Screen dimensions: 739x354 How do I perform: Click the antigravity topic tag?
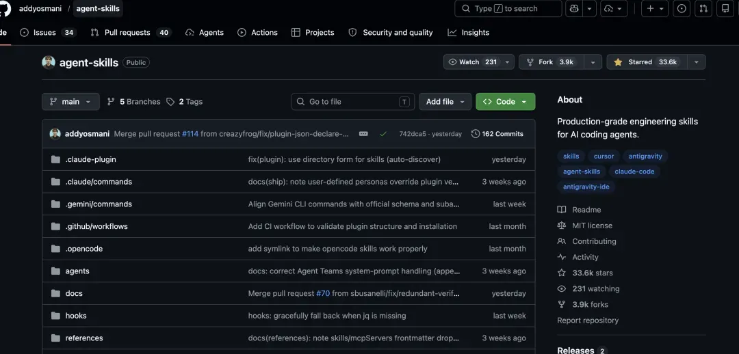click(x=645, y=156)
